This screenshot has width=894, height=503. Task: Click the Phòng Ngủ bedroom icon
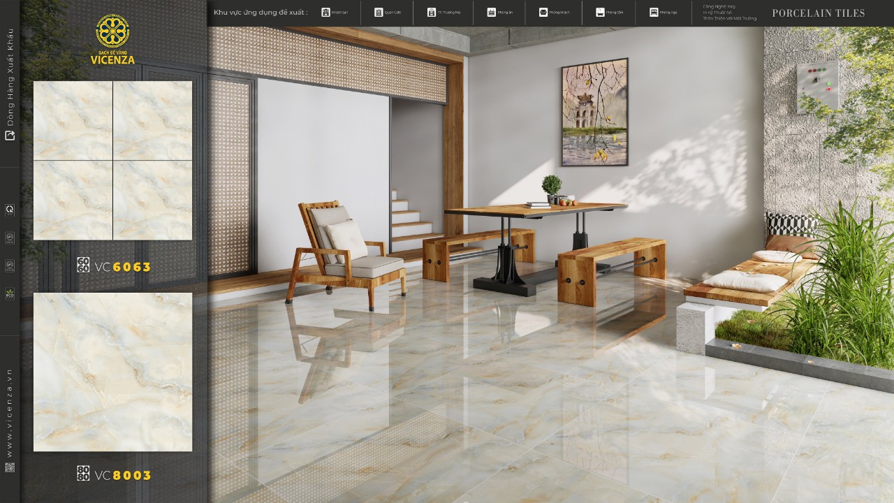pyautogui.click(x=654, y=13)
